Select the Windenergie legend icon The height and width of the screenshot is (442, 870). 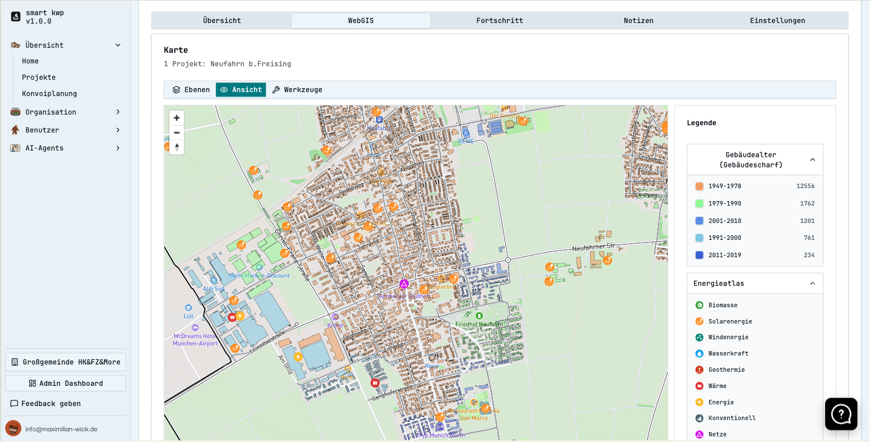coord(699,337)
